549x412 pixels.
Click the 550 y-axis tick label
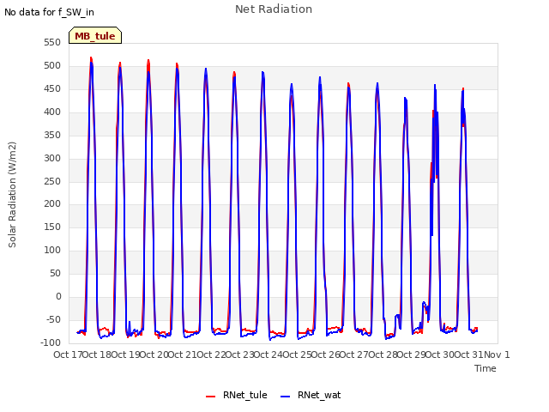coord(52,43)
